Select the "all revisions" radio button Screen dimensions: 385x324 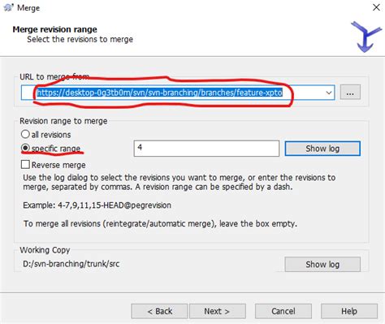25,134
